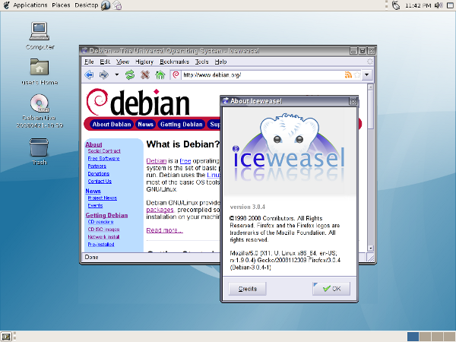The image size is (456, 342).
Task: Click the Forward arrow in toolbar
Action: (103, 74)
